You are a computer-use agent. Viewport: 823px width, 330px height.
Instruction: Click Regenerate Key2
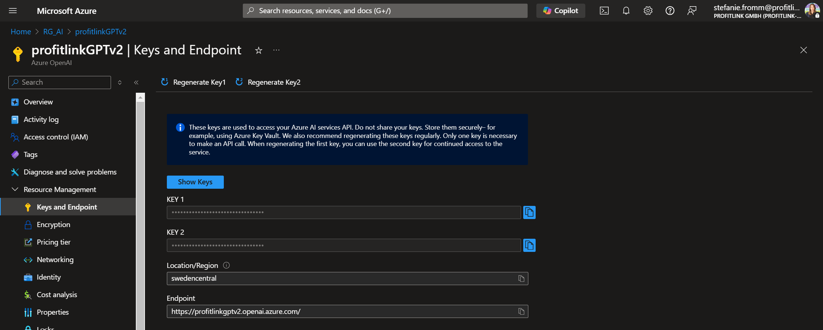point(268,82)
